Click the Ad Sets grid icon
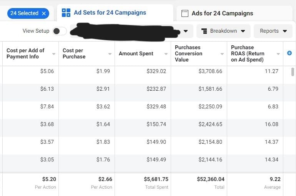This screenshot has height=196, width=296. click(x=66, y=13)
